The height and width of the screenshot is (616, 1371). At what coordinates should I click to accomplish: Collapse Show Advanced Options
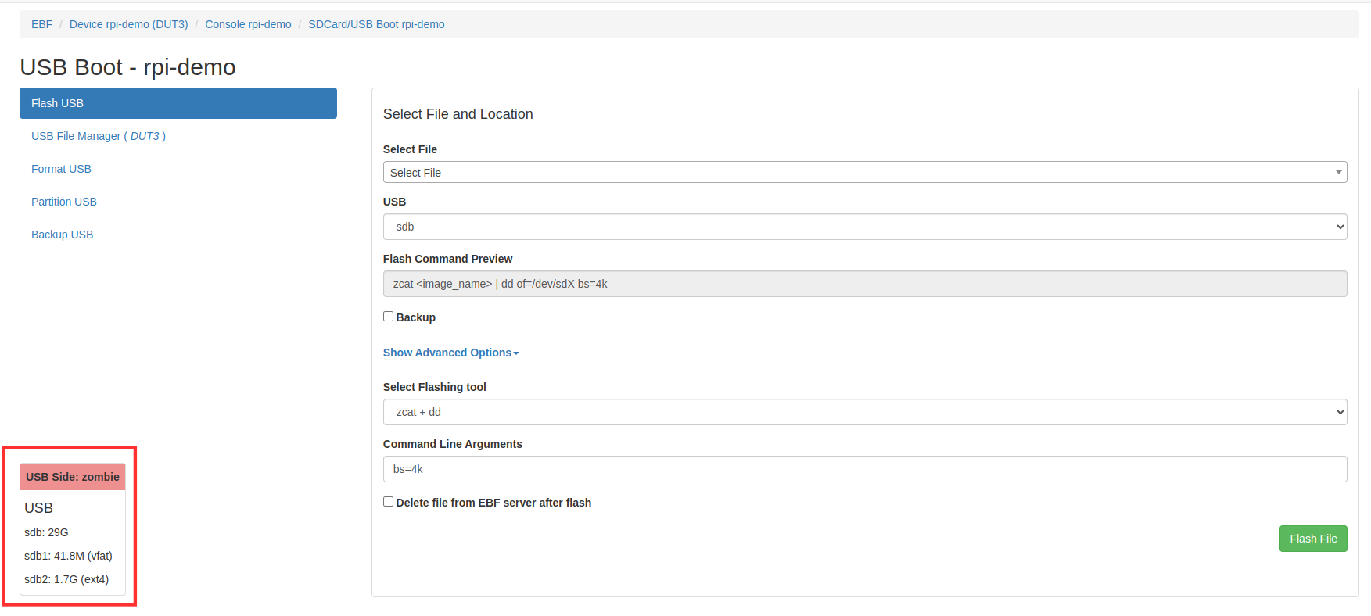(x=450, y=353)
